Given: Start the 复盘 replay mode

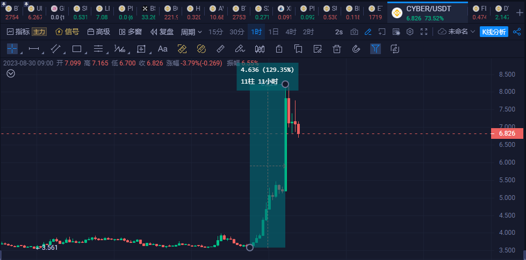Looking at the screenshot, I should (162, 32).
